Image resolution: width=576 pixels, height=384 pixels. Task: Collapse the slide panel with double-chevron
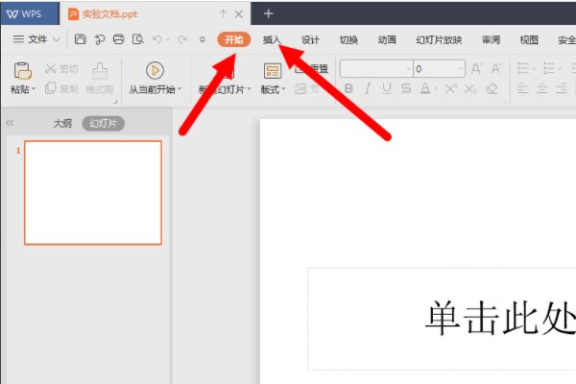click(x=10, y=123)
